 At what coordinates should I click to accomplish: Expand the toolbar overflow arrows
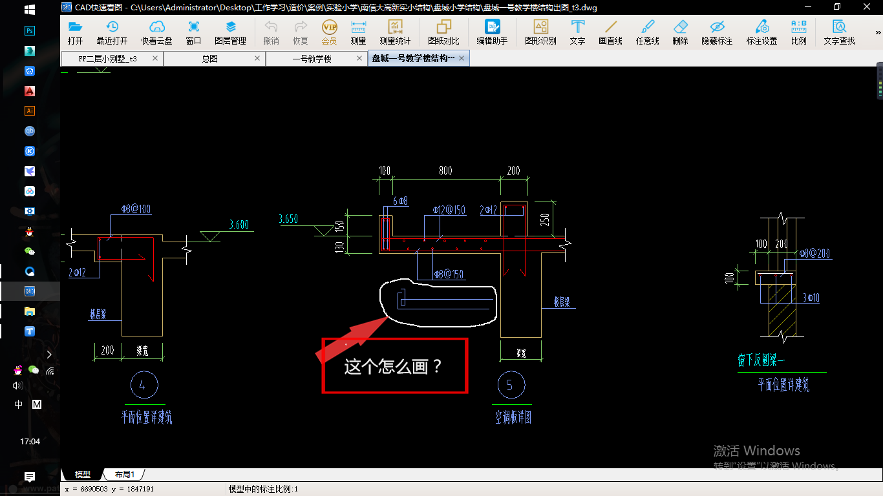coord(878,32)
